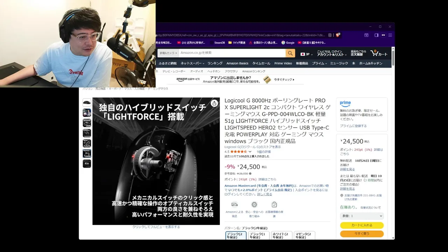Click 詳しく見る under Amazon Mastercard
This screenshot has height=252, width=448.
click(265, 194)
